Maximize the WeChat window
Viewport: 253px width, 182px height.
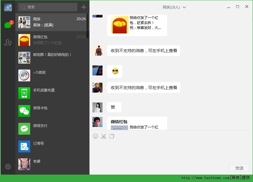(x=238, y=7)
